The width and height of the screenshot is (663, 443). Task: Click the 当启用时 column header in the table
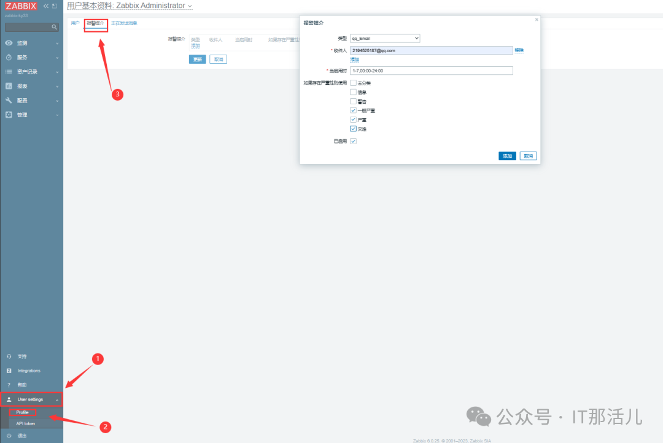pos(244,40)
